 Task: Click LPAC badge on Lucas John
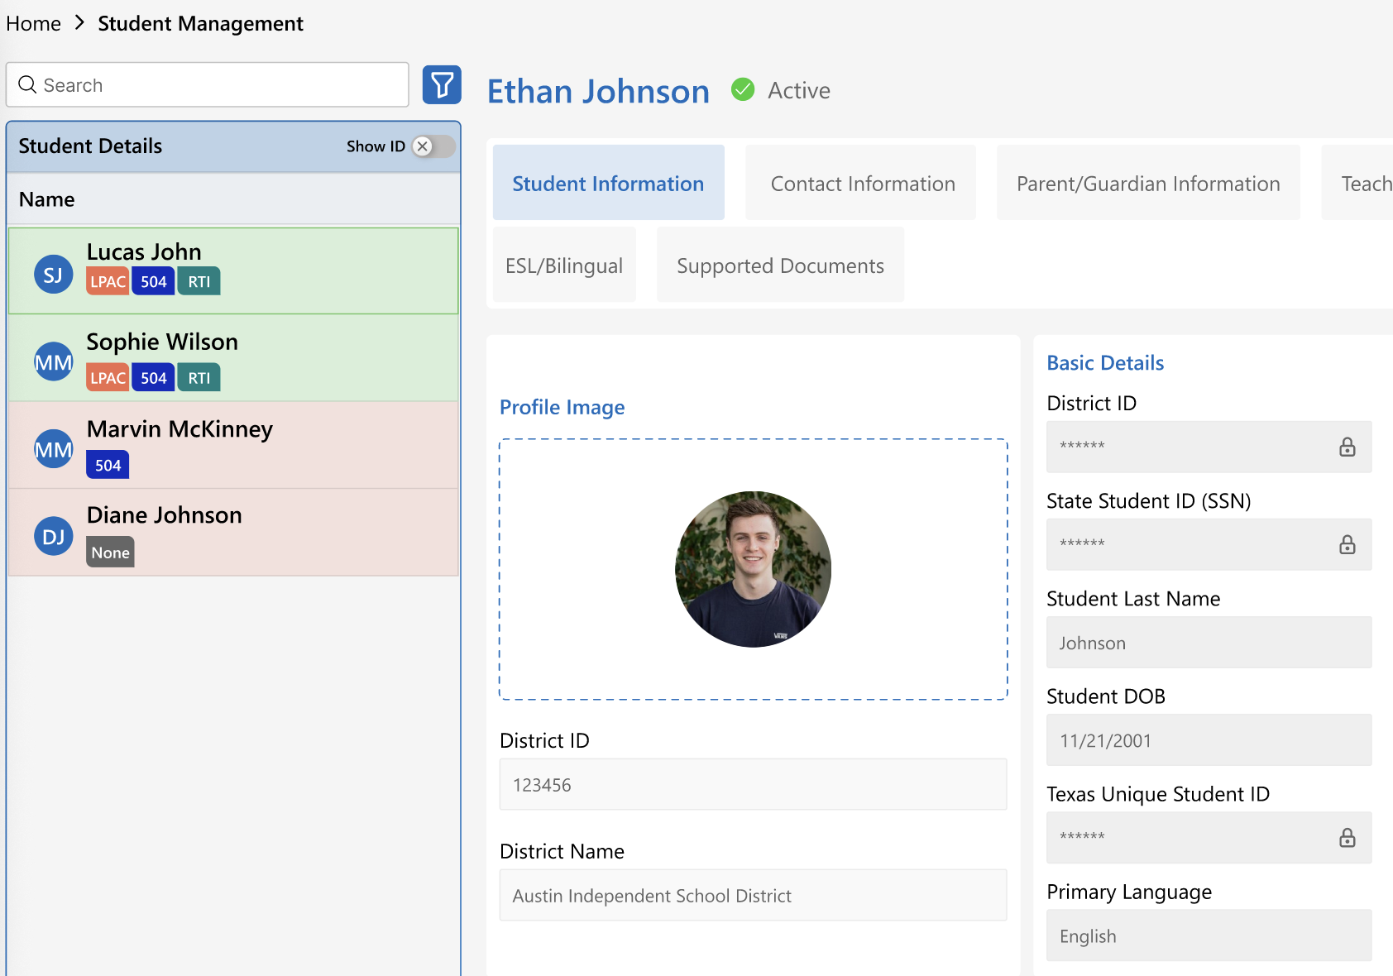(x=108, y=281)
